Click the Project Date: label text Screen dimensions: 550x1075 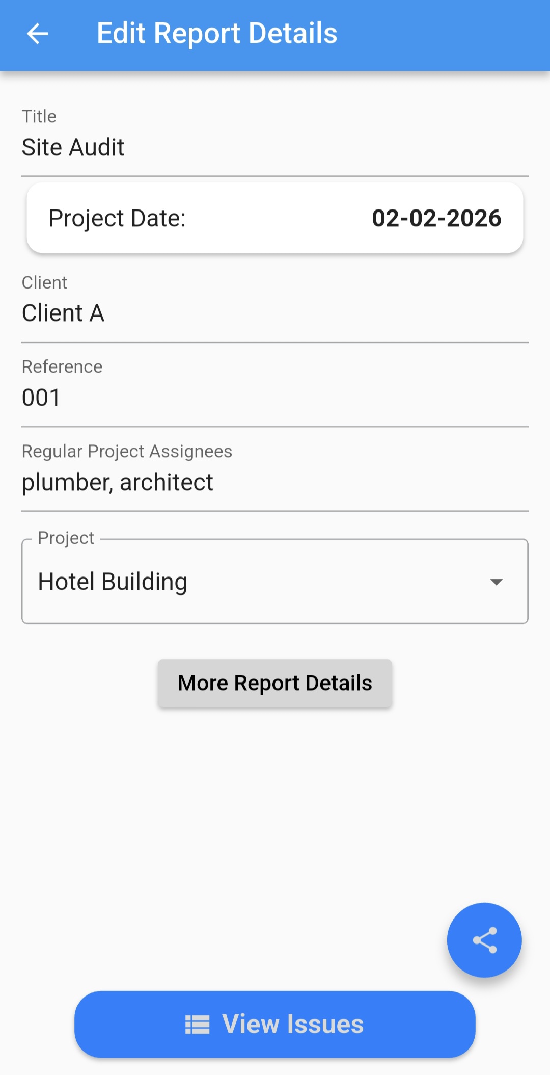pyautogui.click(x=117, y=218)
